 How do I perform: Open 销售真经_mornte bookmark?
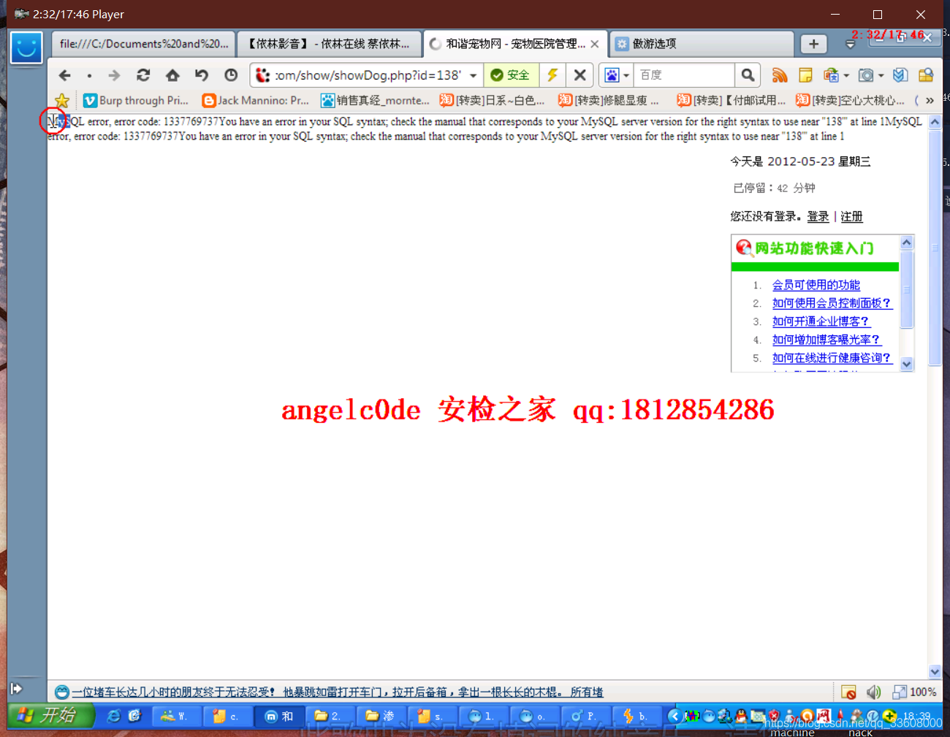click(376, 100)
